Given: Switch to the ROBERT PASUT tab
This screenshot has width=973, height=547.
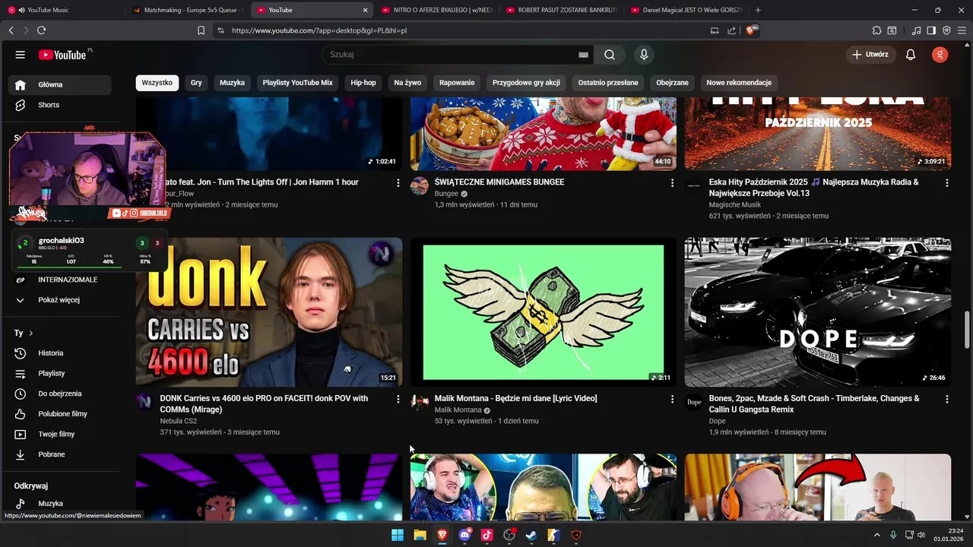Looking at the screenshot, I should click(560, 10).
